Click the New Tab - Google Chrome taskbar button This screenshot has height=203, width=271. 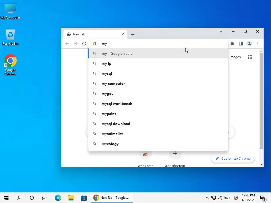click(x=112, y=198)
